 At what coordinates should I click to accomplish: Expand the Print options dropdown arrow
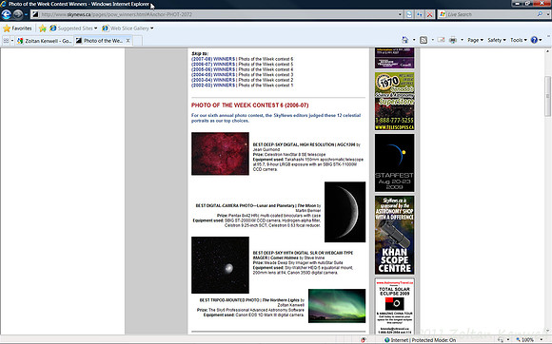462,40
